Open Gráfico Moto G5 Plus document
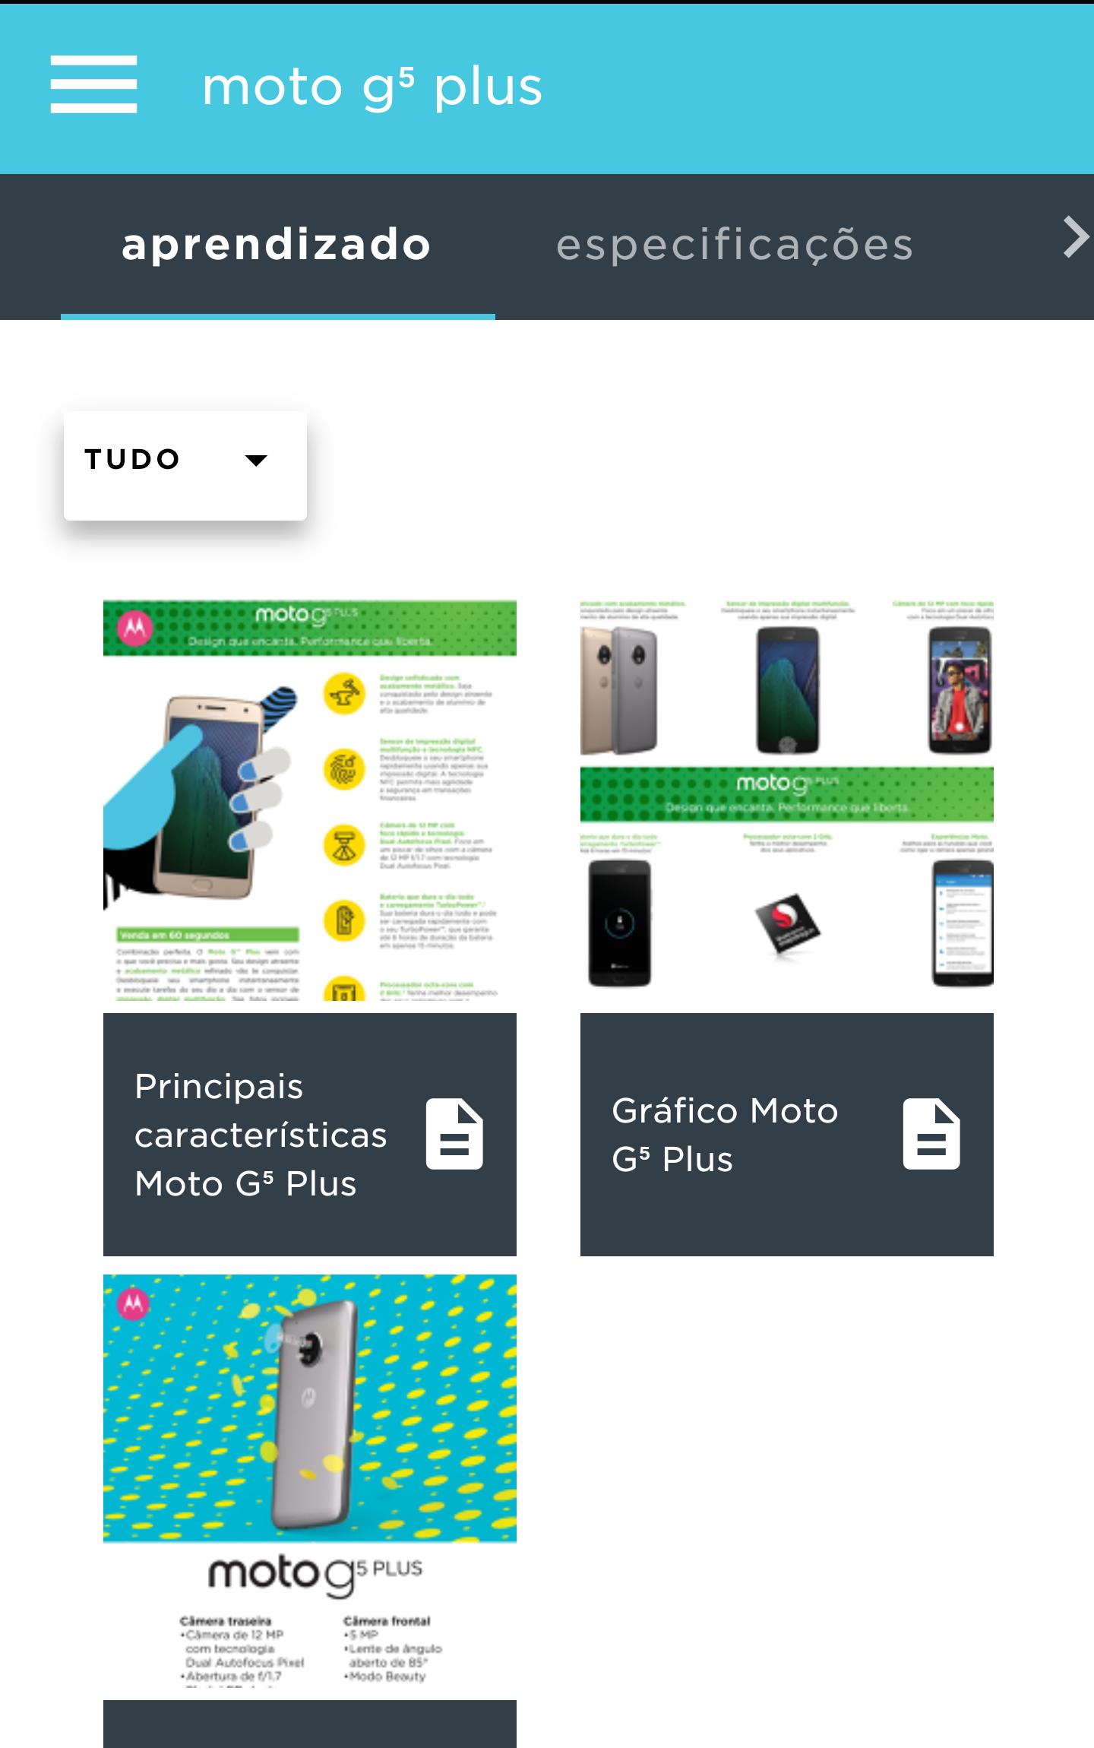Screen dimensions: 1094x1748 [787, 1134]
